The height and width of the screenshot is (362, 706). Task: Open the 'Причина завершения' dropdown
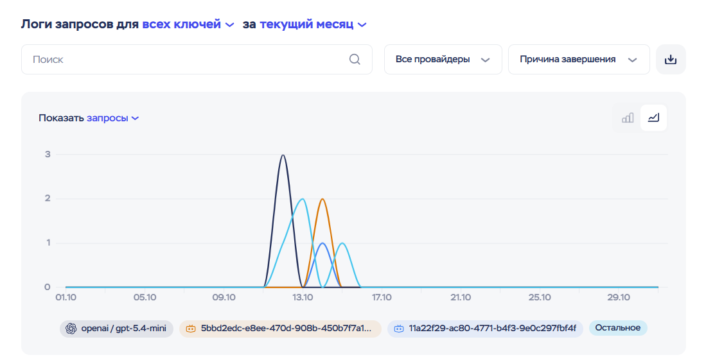(x=579, y=59)
